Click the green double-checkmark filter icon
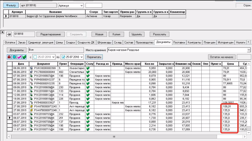 click(x=24, y=57)
